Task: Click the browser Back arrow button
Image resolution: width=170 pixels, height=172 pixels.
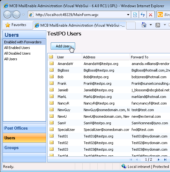Action: tap(7, 14)
